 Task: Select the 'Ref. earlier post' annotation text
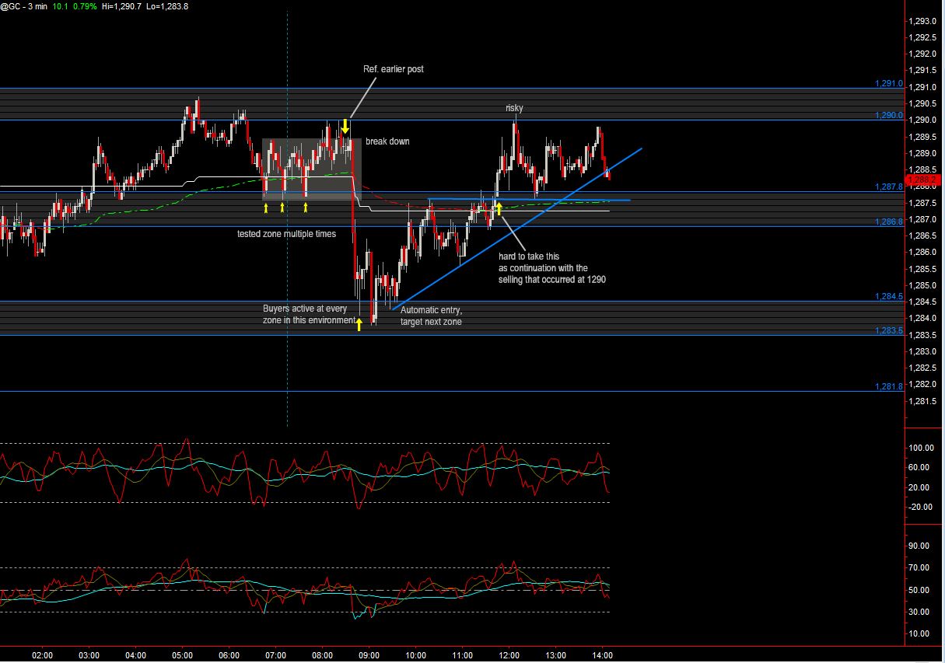tap(394, 69)
